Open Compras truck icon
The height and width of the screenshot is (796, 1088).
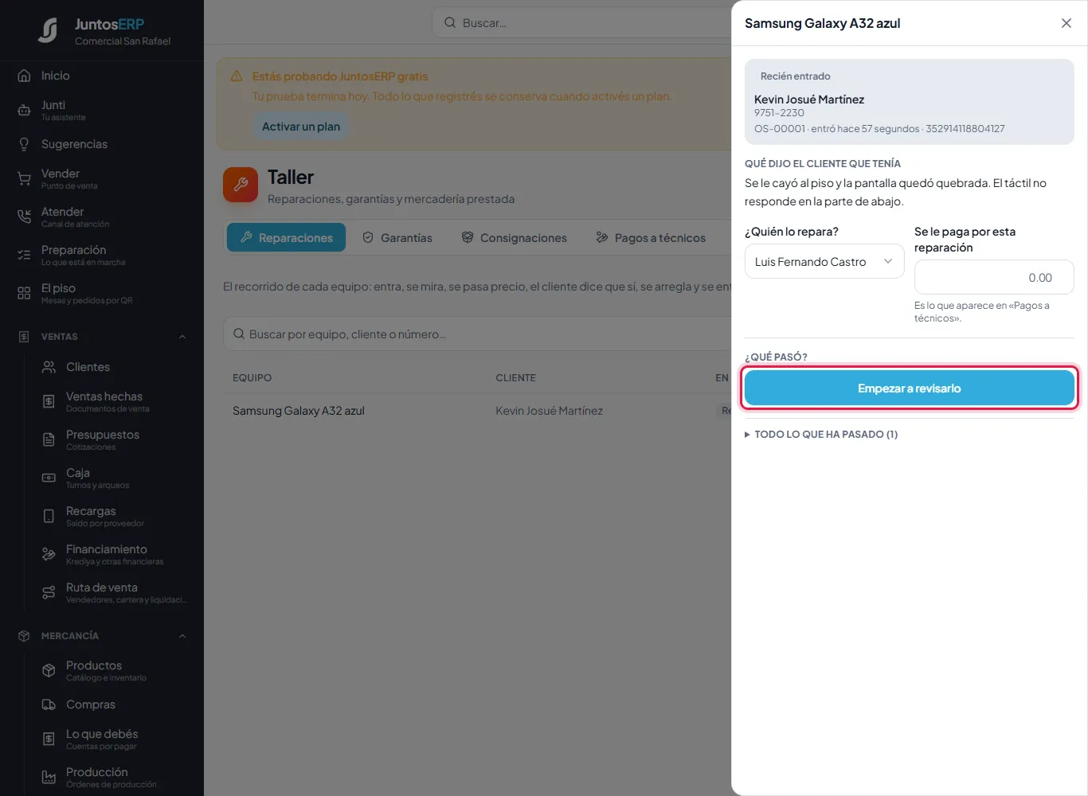(x=49, y=704)
